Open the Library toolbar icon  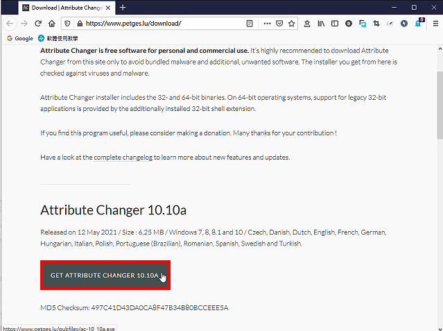point(321,24)
